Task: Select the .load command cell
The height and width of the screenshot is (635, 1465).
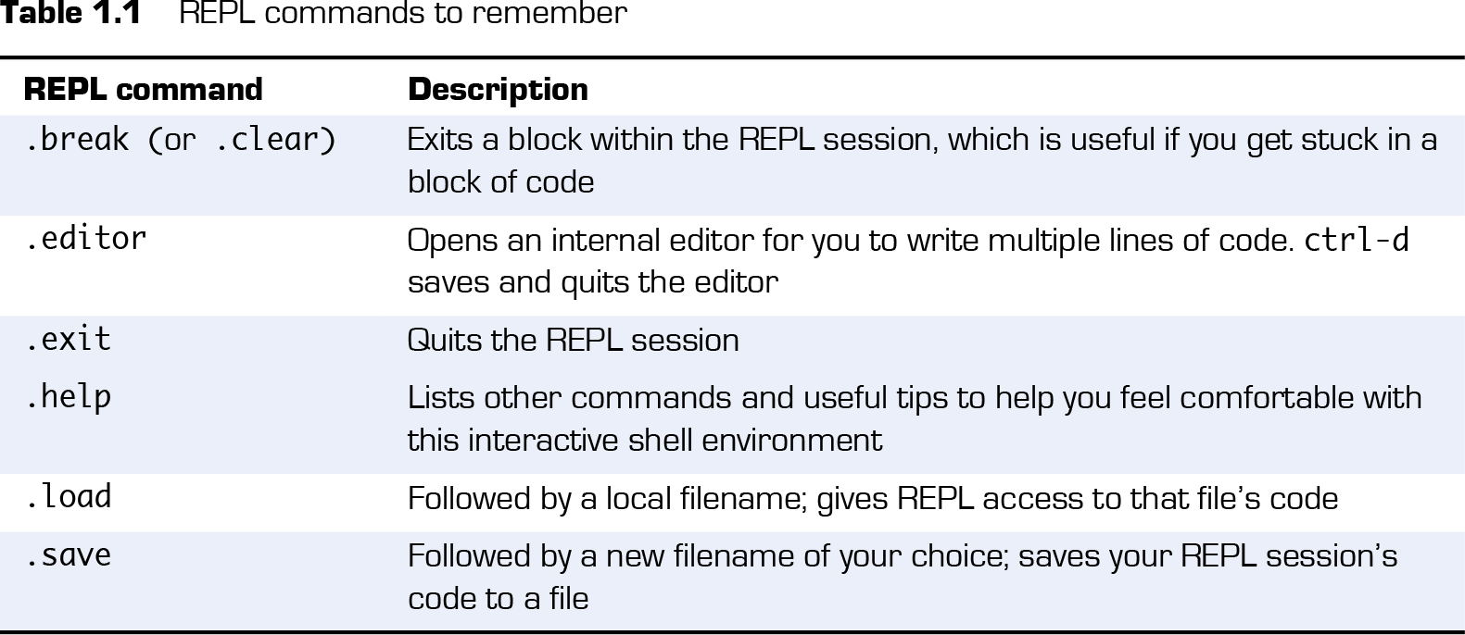Action: tap(68, 497)
